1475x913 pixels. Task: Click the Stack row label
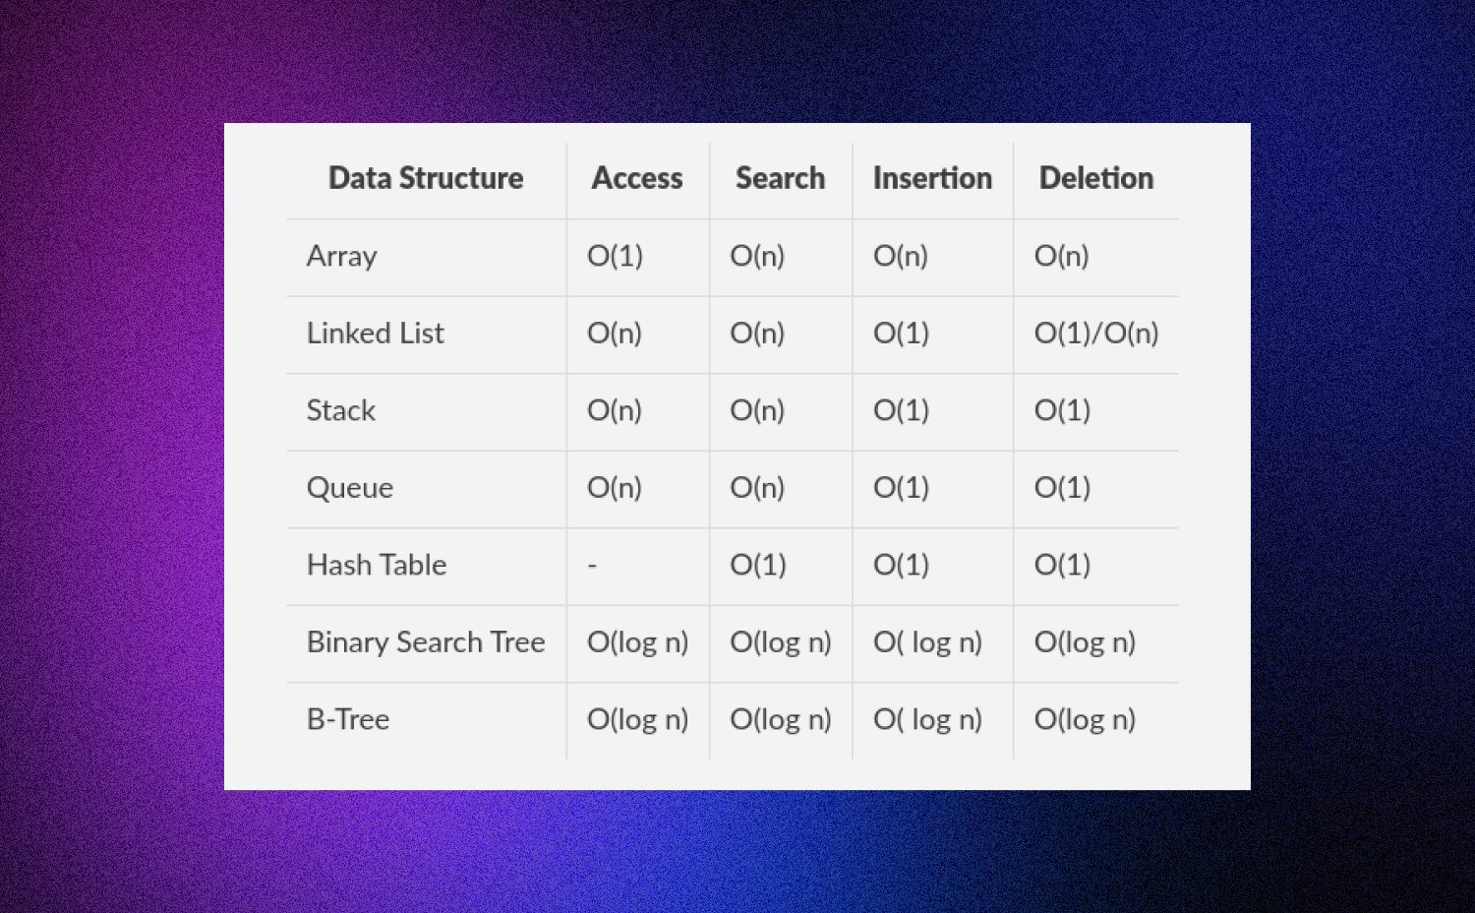[x=341, y=410]
